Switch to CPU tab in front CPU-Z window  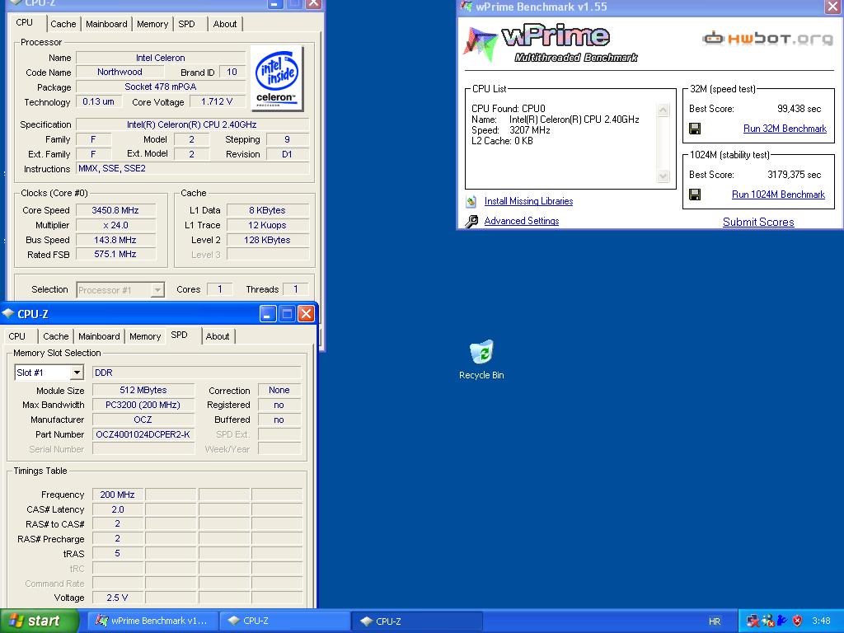point(16,336)
